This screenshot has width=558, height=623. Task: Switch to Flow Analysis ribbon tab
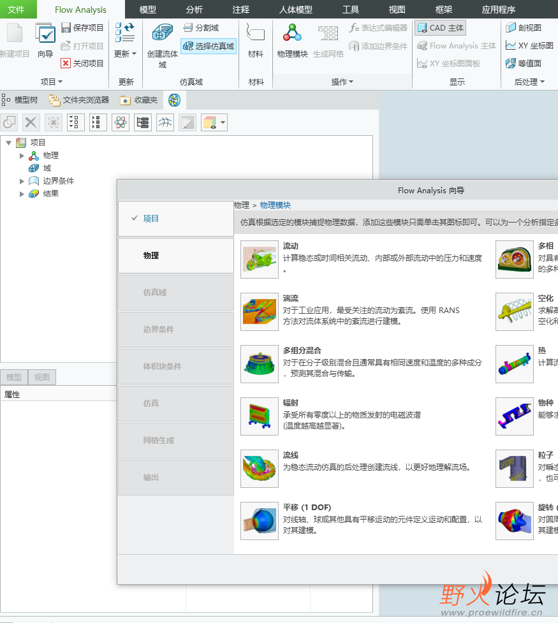[81, 9]
